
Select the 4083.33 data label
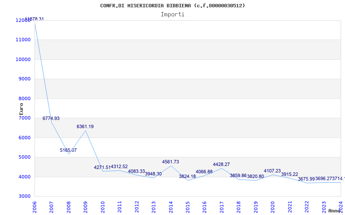pos(136,171)
